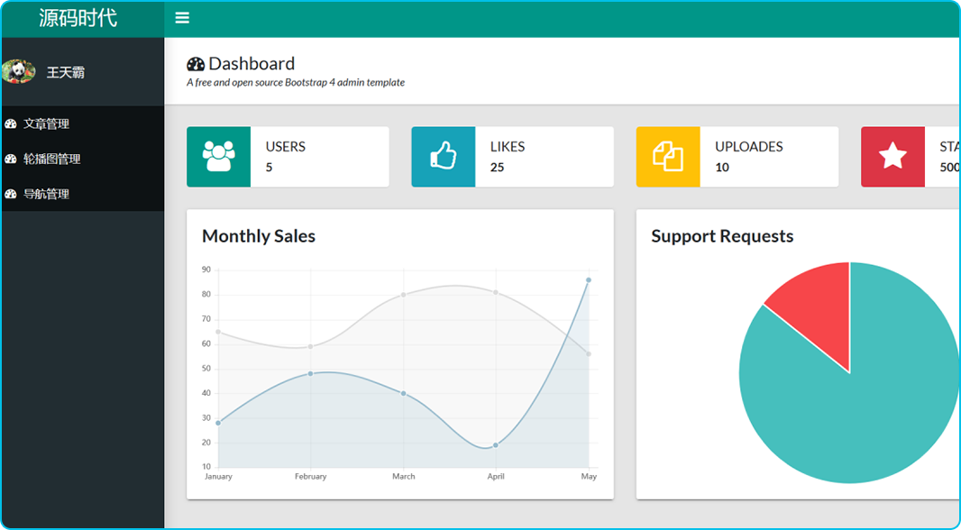The width and height of the screenshot is (961, 530).
Task: Click the teal slice of the pie chart
Action: (x=856, y=415)
